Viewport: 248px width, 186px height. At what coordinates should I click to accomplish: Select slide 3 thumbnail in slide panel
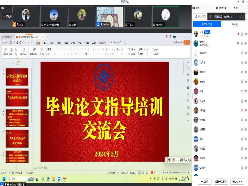(17, 117)
